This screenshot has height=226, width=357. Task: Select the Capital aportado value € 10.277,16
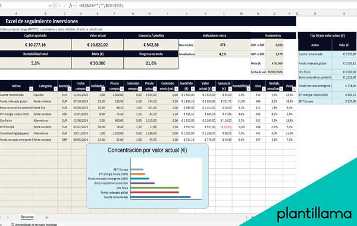[35, 45]
